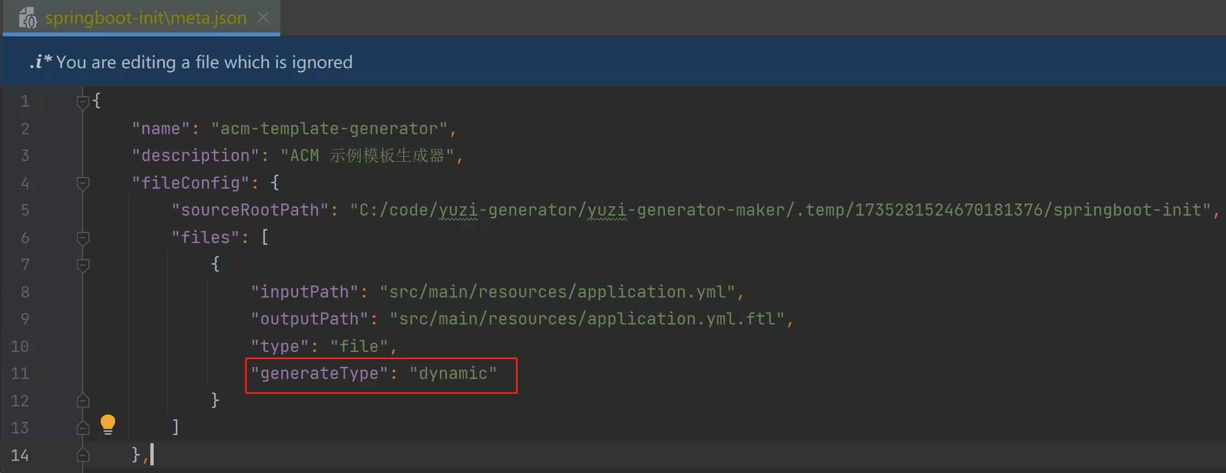Click the closing brace on line 12

coord(215,400)
